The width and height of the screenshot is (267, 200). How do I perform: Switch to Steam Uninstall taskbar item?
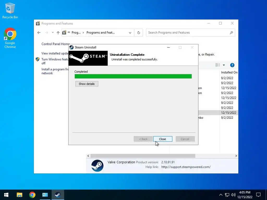58,195
